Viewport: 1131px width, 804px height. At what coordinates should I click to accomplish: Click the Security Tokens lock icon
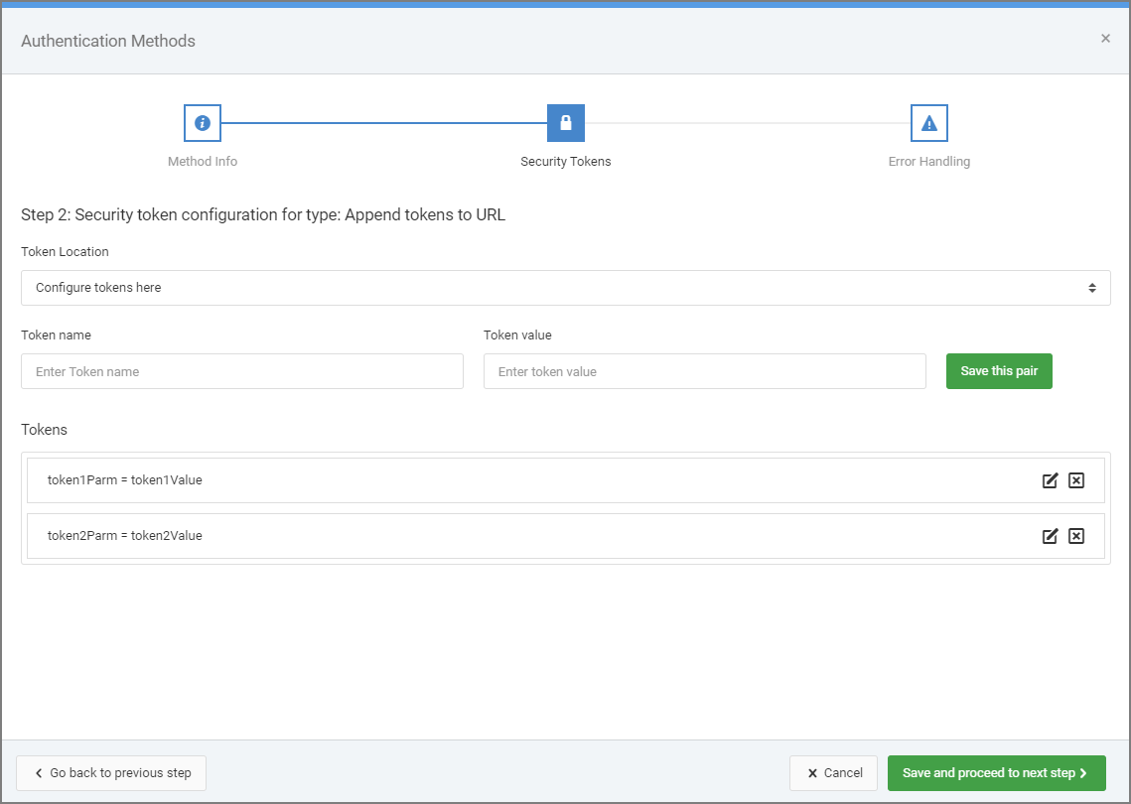[x=566, y=123]
